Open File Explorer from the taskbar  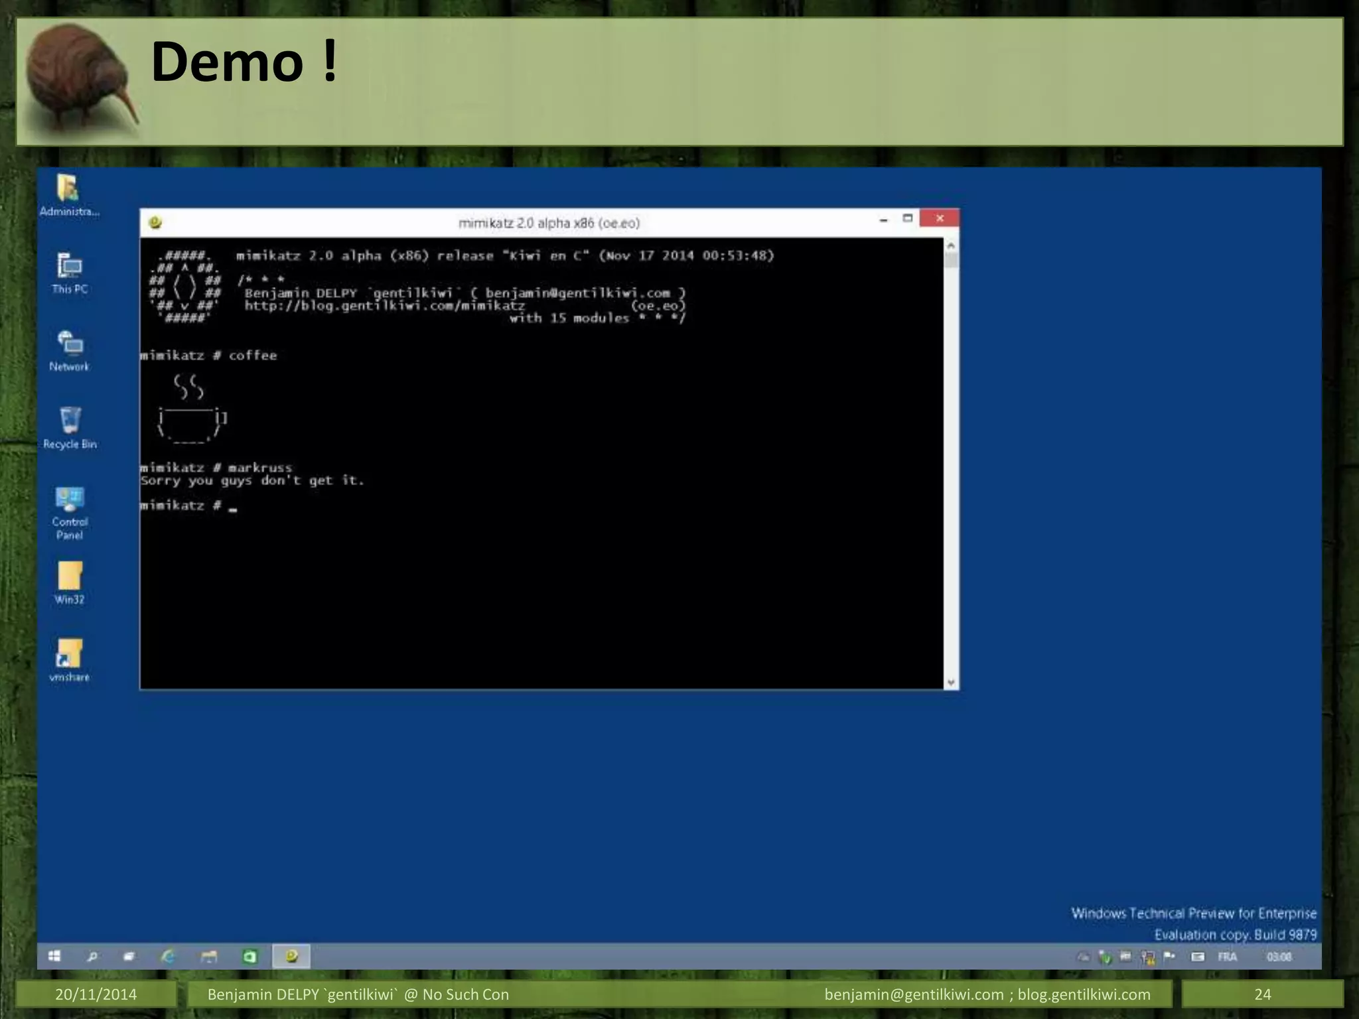point(209,956)
